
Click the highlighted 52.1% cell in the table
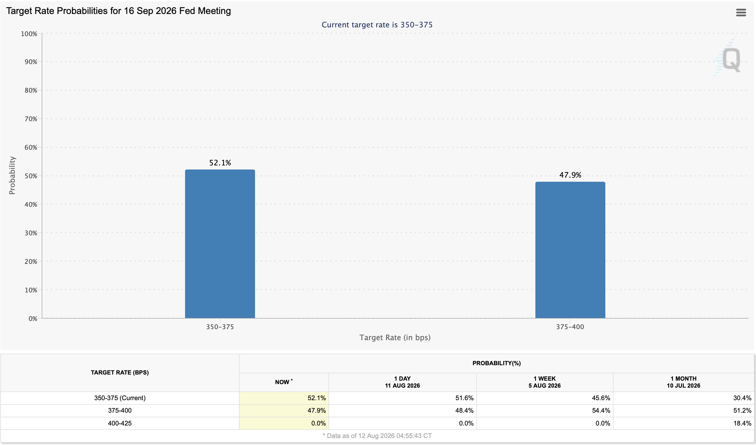click(x=284, y=398)
